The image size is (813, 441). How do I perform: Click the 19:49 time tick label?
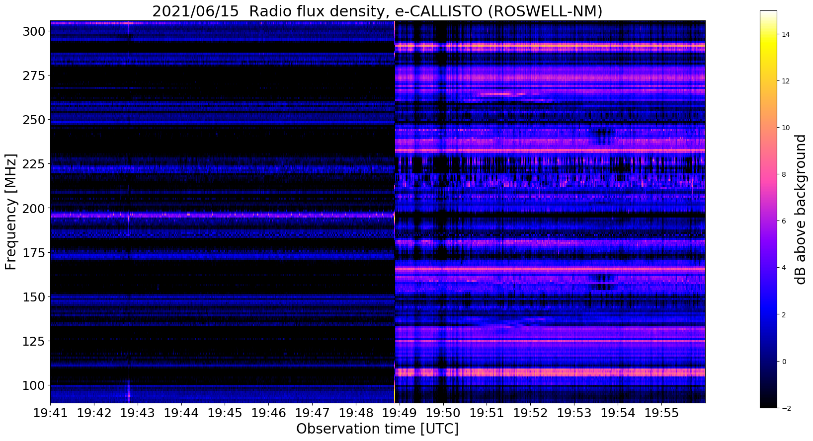pos(400,413)
